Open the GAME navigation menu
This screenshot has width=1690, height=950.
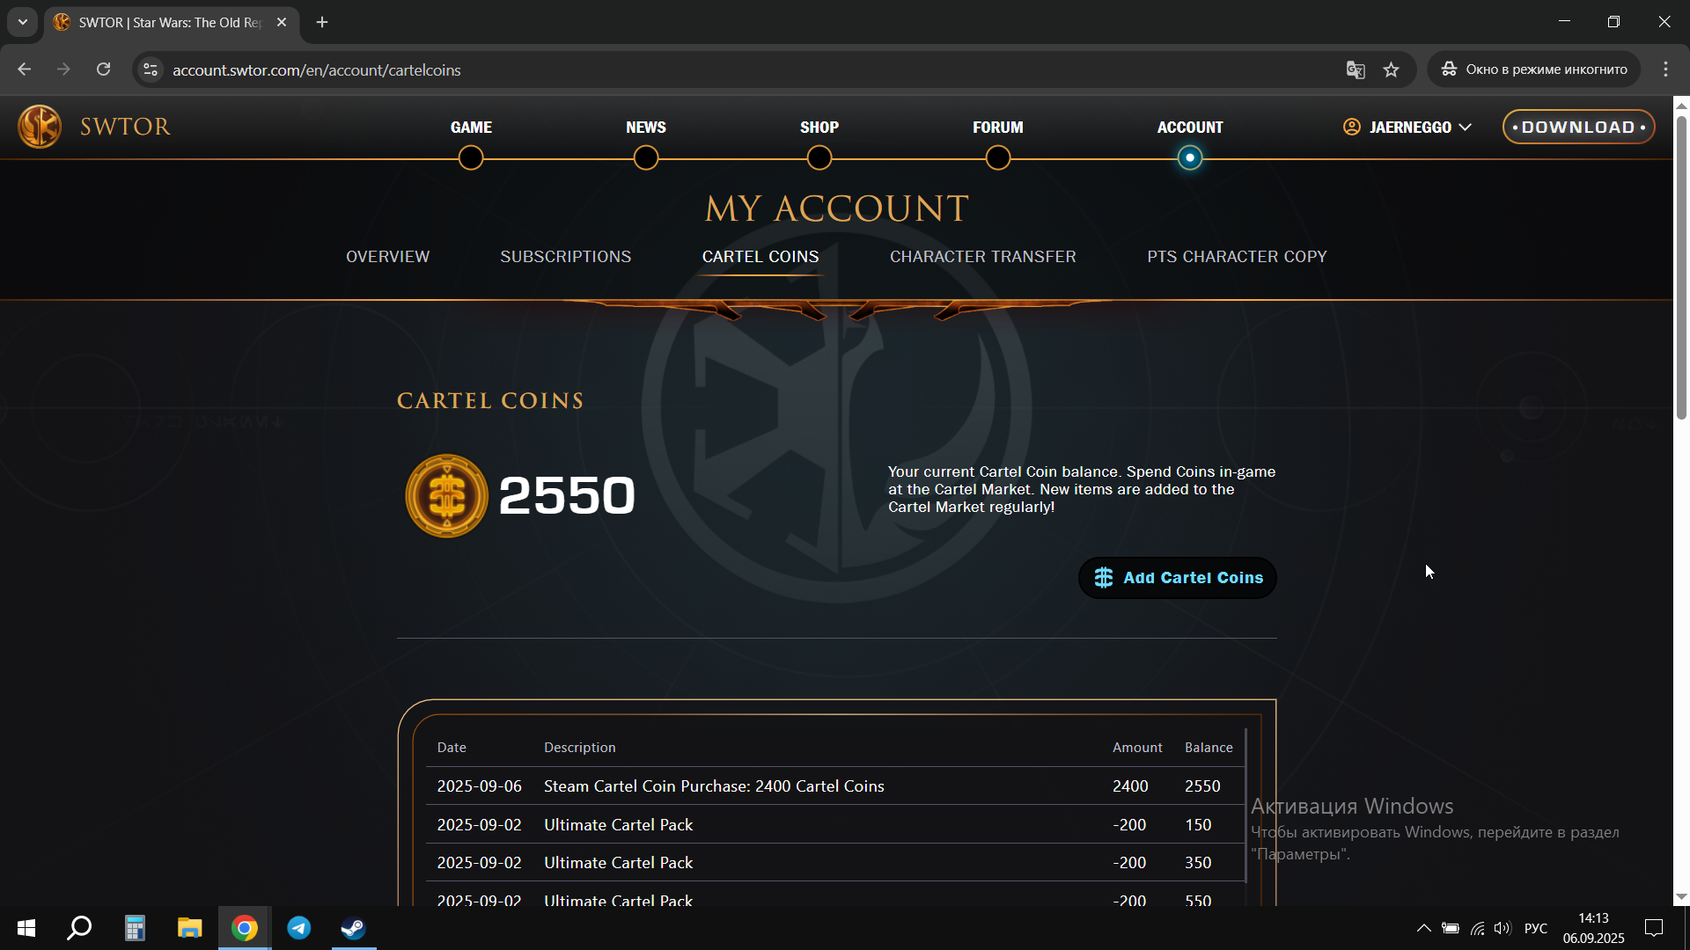point(471,128)
